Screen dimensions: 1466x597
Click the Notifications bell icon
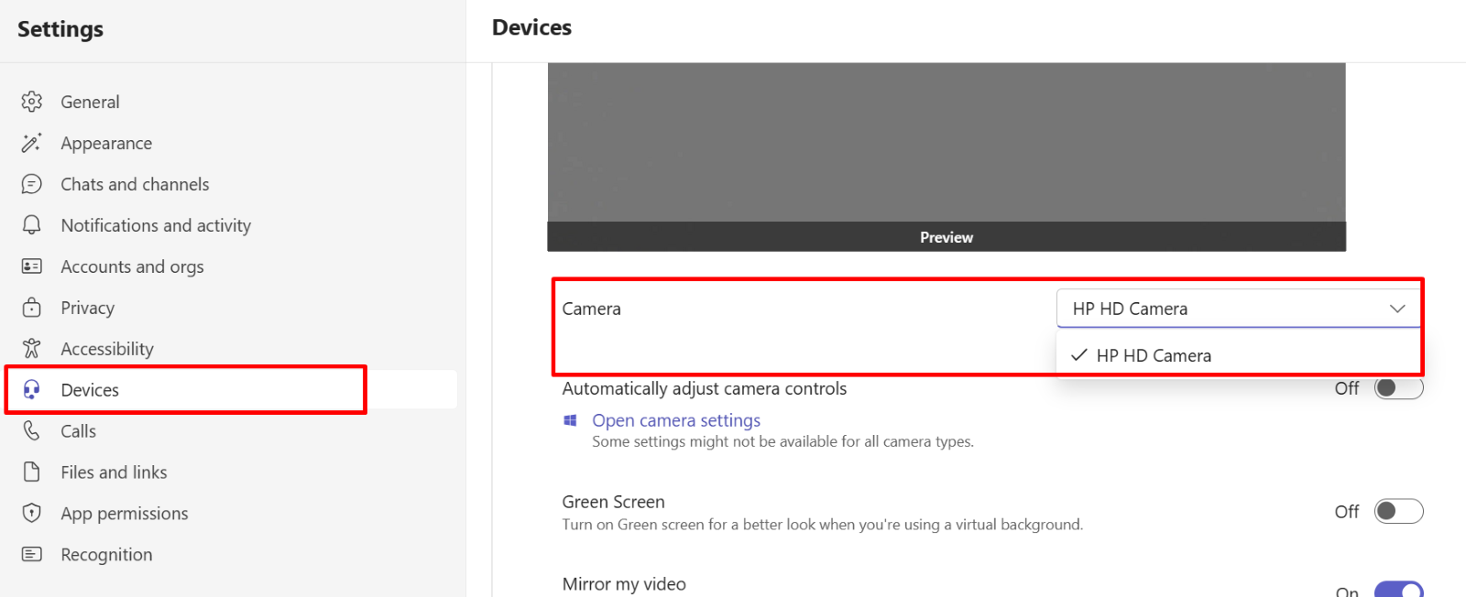(32, 225)
